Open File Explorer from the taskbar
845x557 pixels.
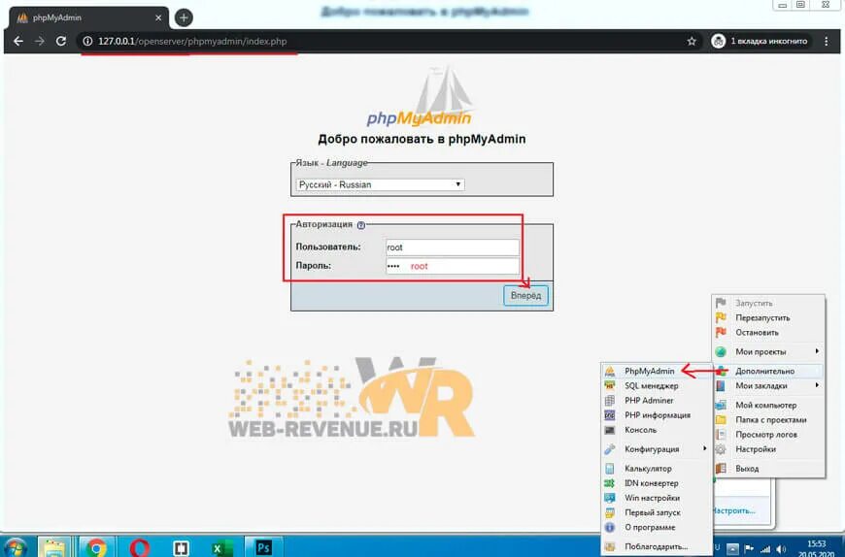point(53,547)
